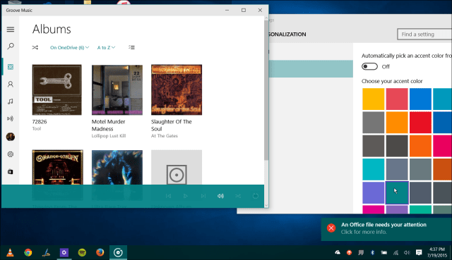The width and height of the screenshot is (452, 260).
Task: Click artist name "Lollipop Lust Kill"
Action: point(109,136)
